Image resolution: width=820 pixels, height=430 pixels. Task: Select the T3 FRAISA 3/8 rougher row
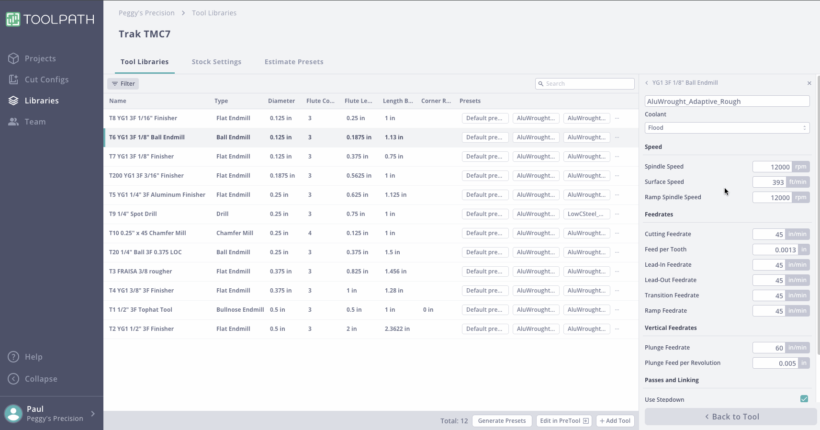[371, 272]
